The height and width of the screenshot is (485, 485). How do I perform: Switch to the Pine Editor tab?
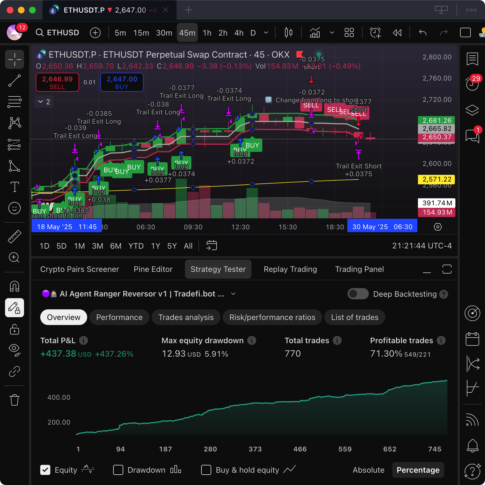coord(153,269)
